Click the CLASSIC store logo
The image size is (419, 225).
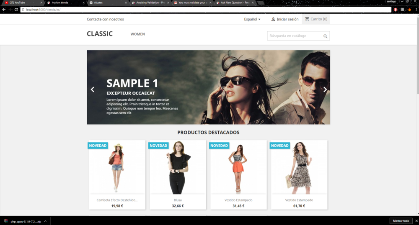100,34
